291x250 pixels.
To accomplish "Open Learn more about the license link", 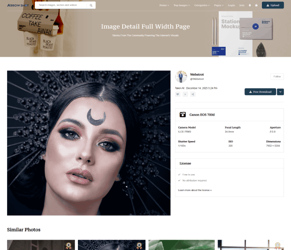I will pyautogui.click(x=195, y=190).
